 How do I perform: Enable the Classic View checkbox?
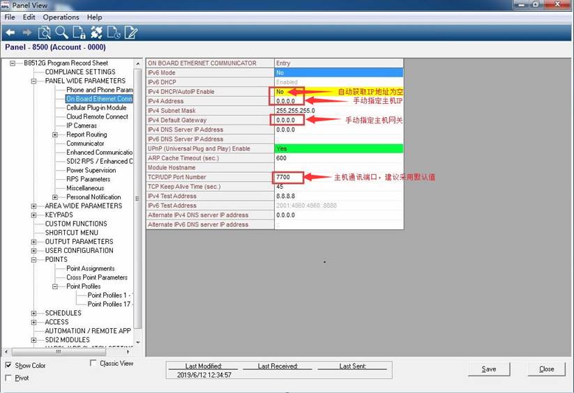(93, 363)
